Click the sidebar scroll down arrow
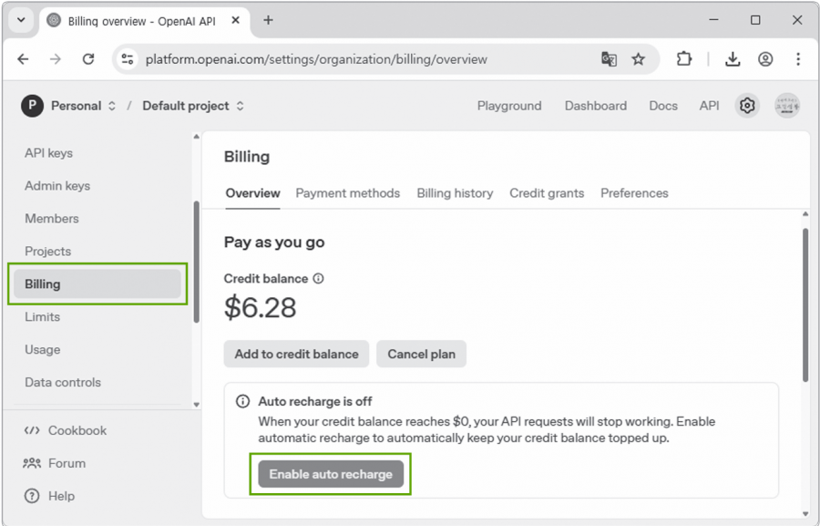Viewport: 820px width, 526px height. 196,405
